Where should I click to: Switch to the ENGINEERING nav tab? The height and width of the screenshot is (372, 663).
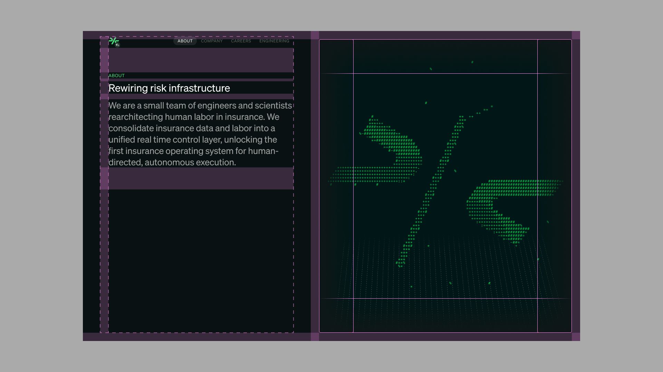pos(274,41)
